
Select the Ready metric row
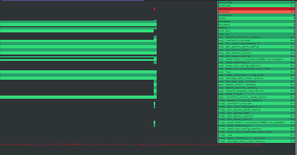[x=257, y=18]
